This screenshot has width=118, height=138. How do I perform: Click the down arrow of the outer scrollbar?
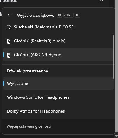116,136
